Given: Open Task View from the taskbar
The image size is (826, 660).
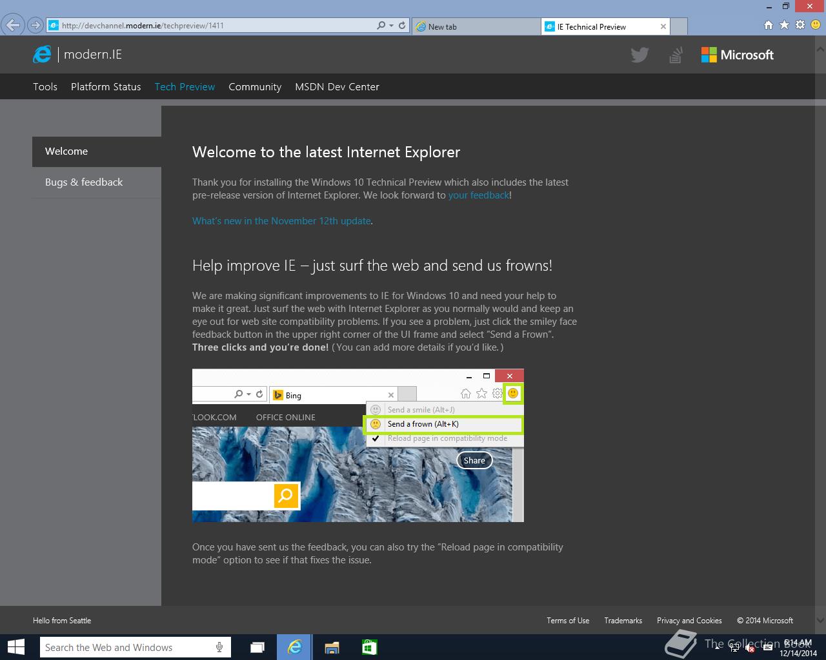Looking at the screenshot, I should tap(257, 647).
